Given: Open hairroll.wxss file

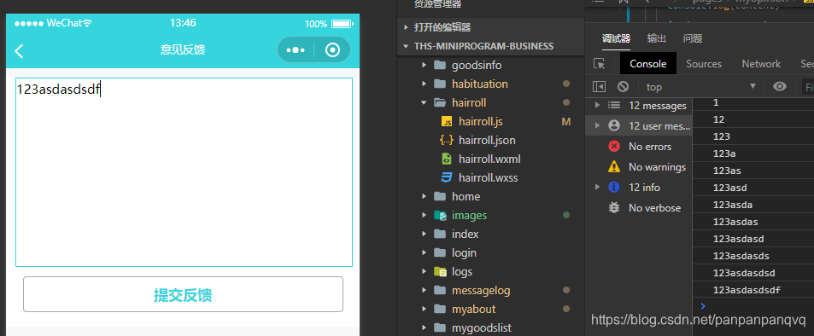Looking at the screenshot, I should pyautogui.click(x=488, y=178).
